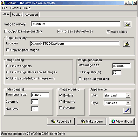Switch to the Publish tab
138x137 pixels.
click(17, 15)
